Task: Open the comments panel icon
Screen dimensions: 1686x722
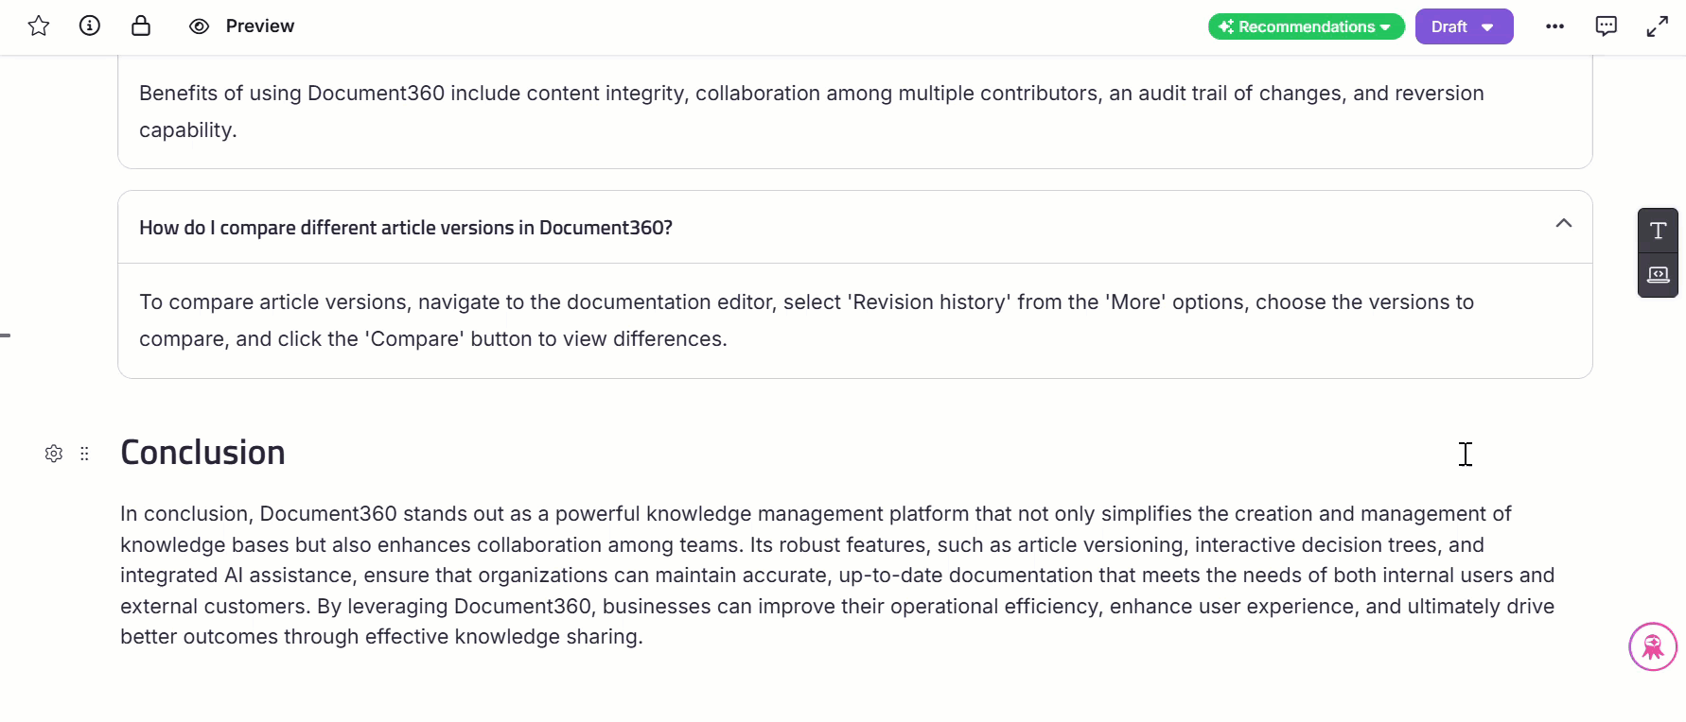Action: point(1606,26)
